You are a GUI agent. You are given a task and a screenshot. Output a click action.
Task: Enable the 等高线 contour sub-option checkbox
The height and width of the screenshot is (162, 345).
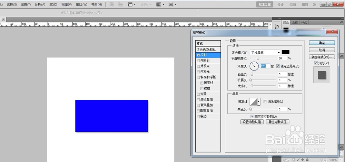[202, 83]
